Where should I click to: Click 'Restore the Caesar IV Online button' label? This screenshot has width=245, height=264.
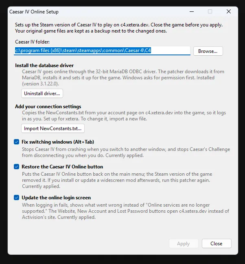(x=62, y=167)
